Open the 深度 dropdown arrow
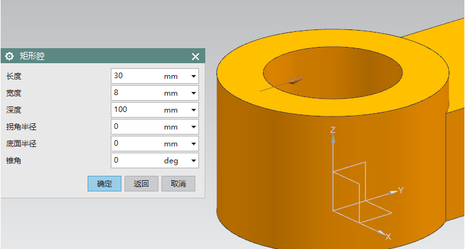Screen dimensions: 465x249 click(x=193, y=110)
